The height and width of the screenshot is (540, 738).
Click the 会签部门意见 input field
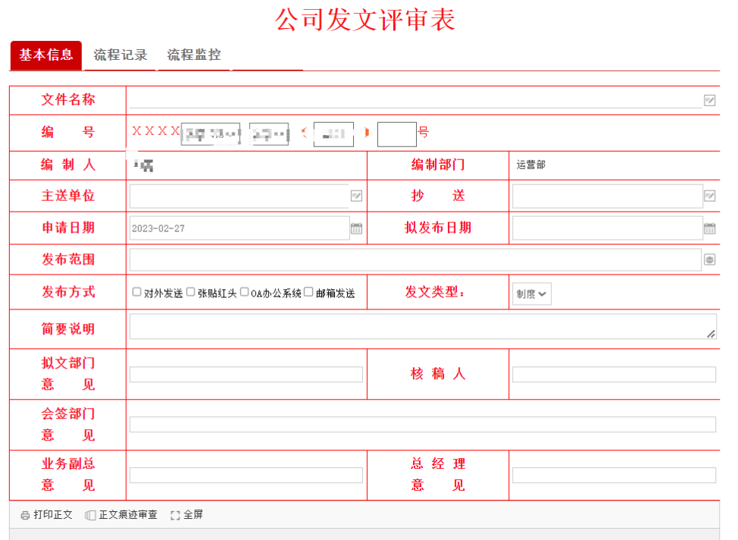coord(423,425)
